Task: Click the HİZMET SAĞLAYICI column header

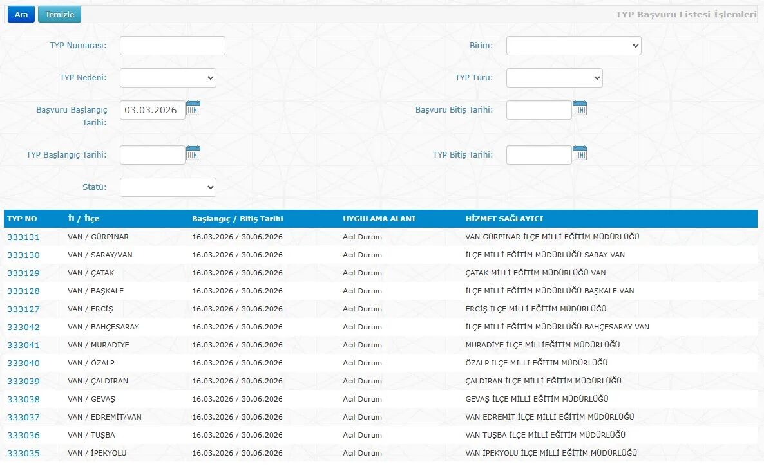Action: [x=504, y=219]
